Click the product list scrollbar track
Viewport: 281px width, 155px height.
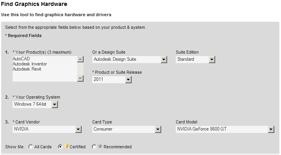[x=80, y=69]
